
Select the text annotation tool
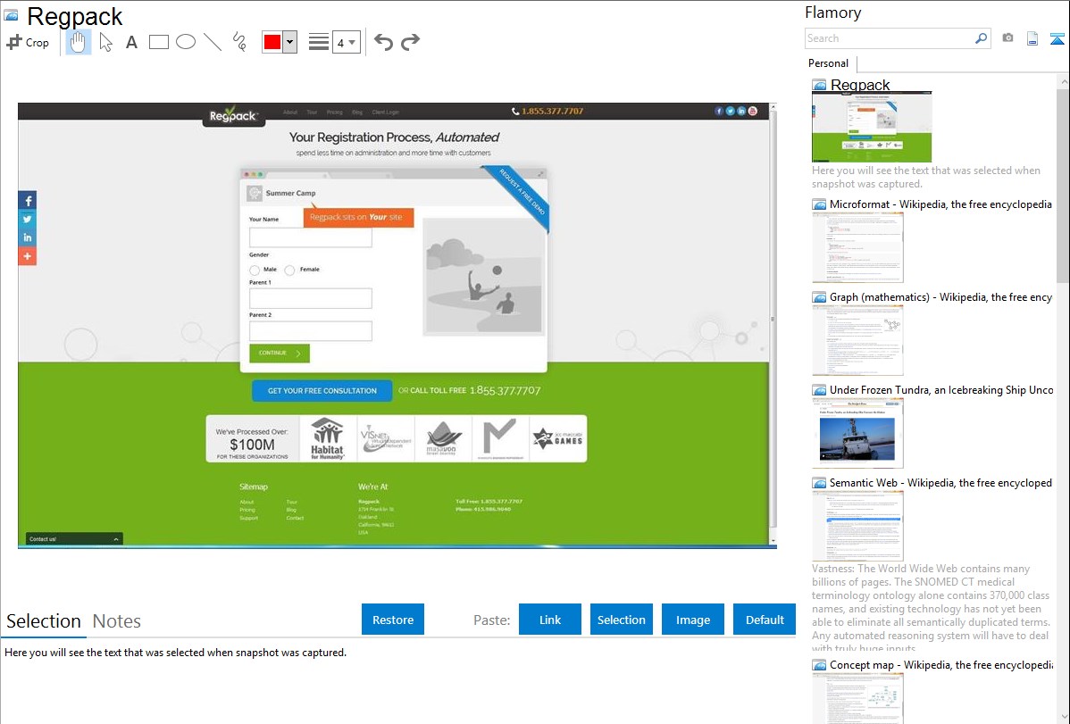tap(131, 42)
